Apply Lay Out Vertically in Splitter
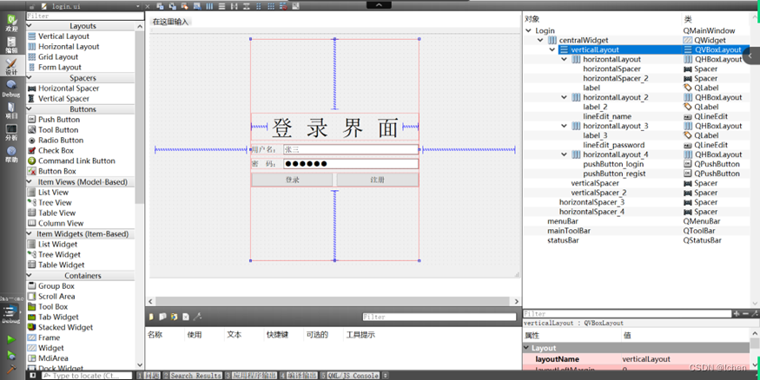The image size is (760, 380). coord(246,6)
